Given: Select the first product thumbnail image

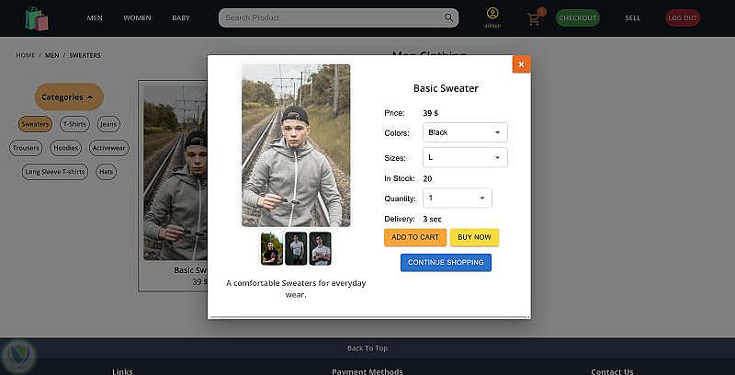Looking at the screenshot, I should [x=272, y=248].
